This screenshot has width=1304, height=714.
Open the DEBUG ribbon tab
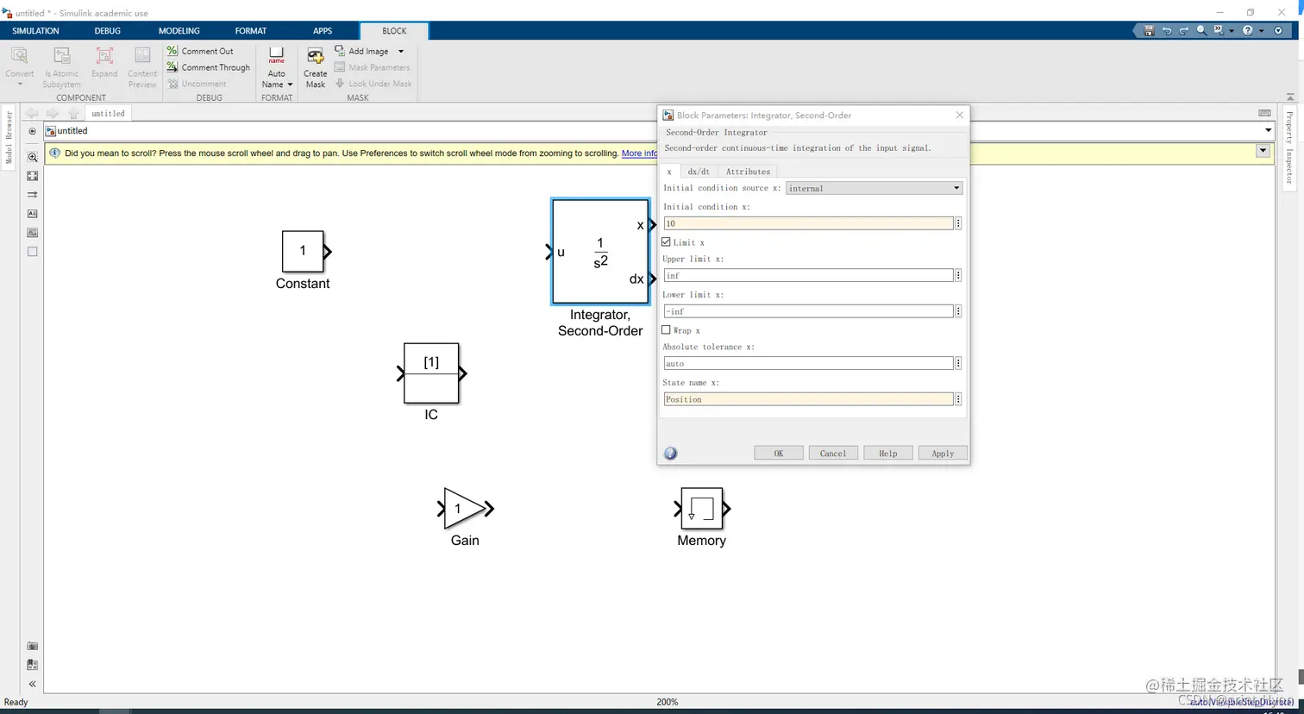(108, 31)
